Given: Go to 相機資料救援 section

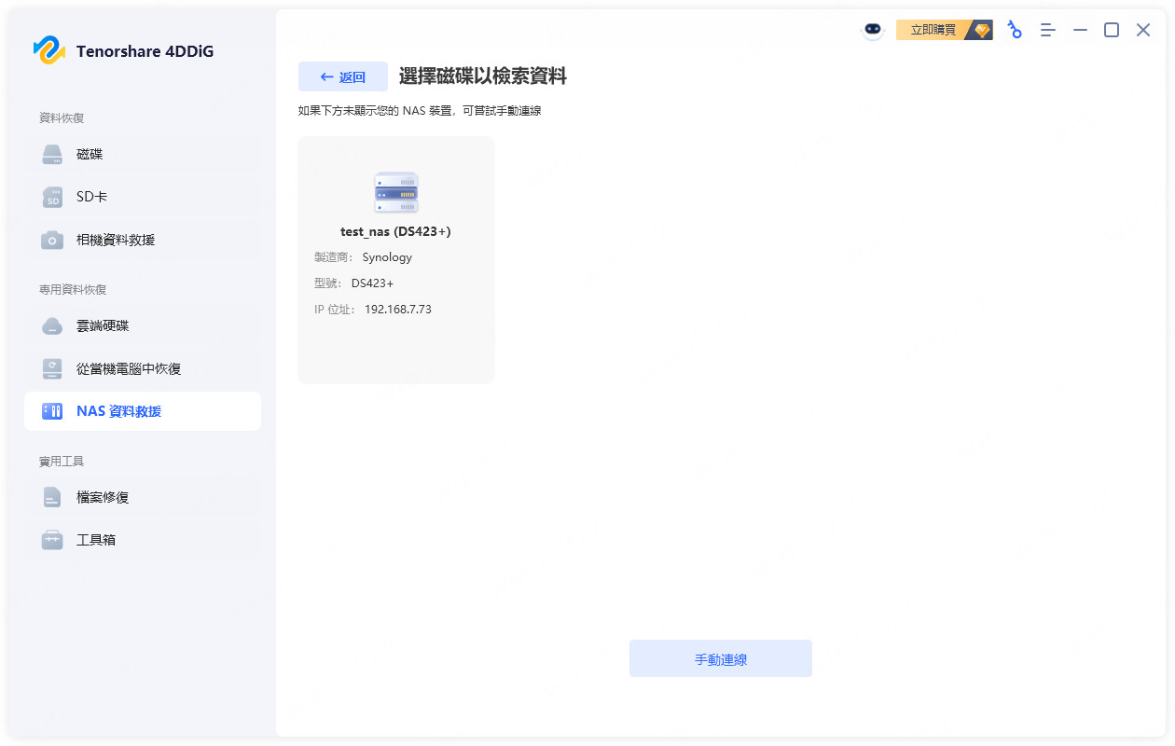Looking at the screenshot, I should (142, 241).
